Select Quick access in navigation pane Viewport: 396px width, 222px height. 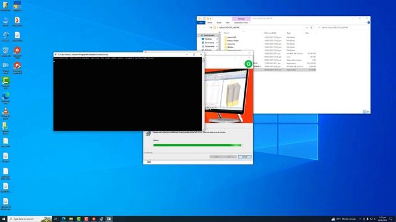tap(209, 36)
